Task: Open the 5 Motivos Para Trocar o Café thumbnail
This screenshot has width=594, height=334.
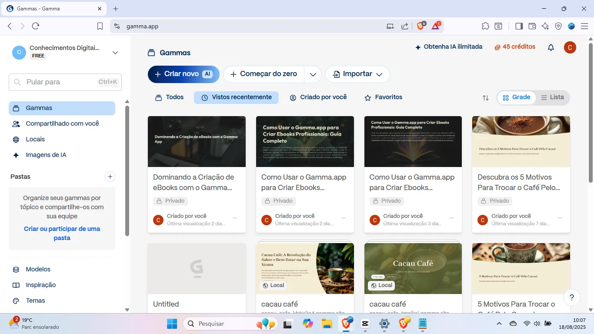Action: (521, 268)
